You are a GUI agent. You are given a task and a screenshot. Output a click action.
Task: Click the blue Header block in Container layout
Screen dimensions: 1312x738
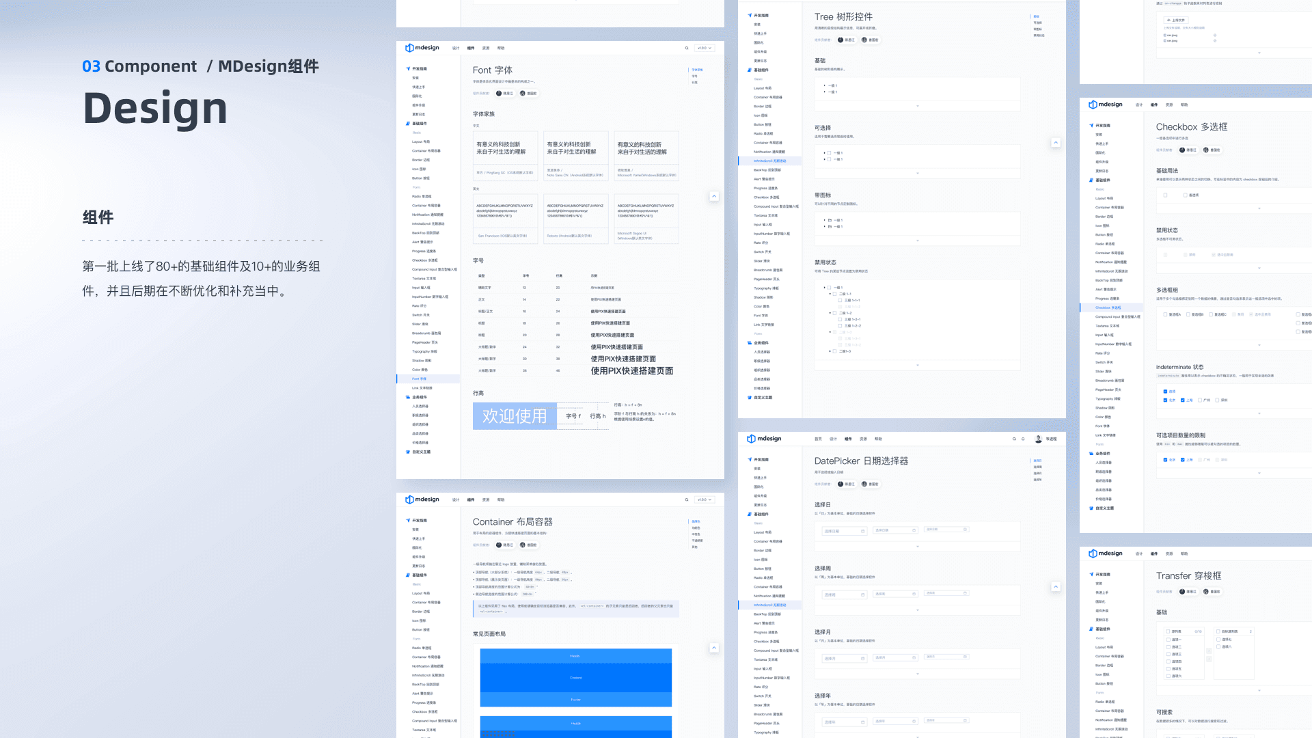coord(575,656)
